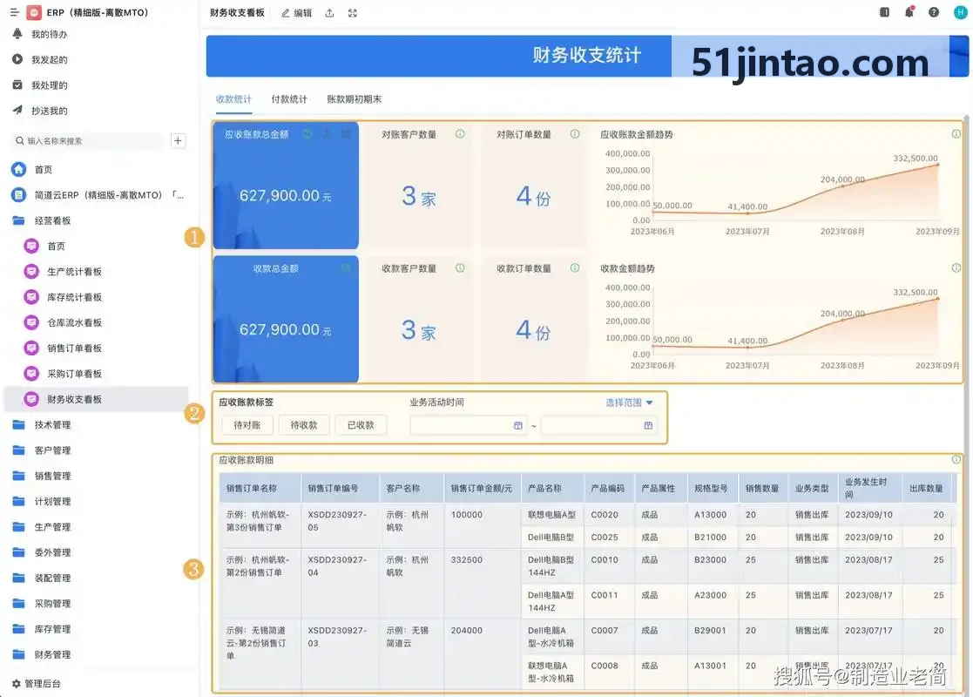Toggle the 已收款 tag filter

point(361,425)
